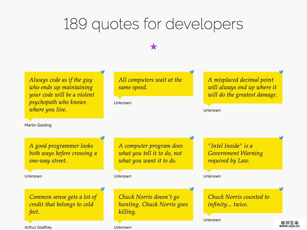
Task: Tweet the "Intel Inside" government warning quote
Action: click(281, 138)
